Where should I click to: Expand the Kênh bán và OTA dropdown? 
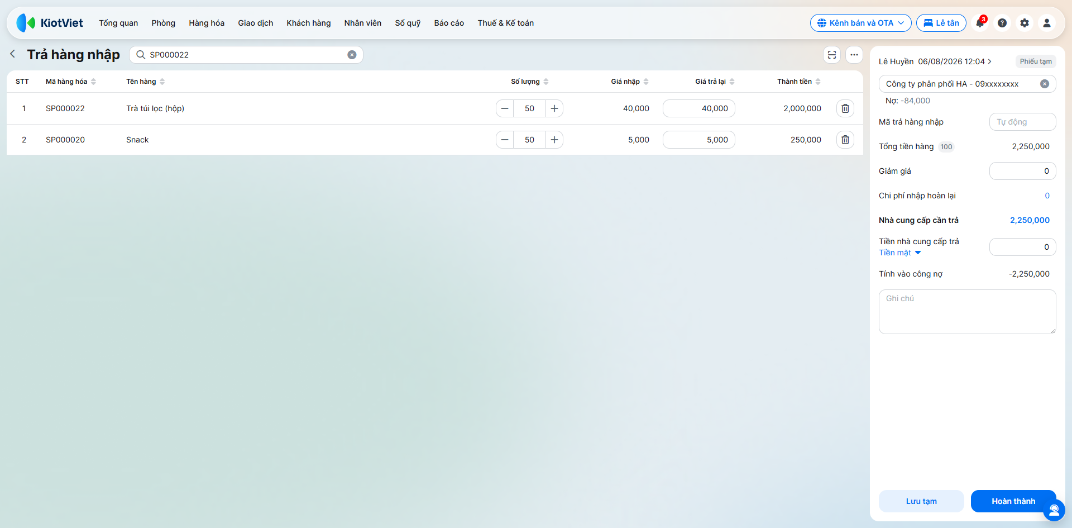tap(860, 23)
